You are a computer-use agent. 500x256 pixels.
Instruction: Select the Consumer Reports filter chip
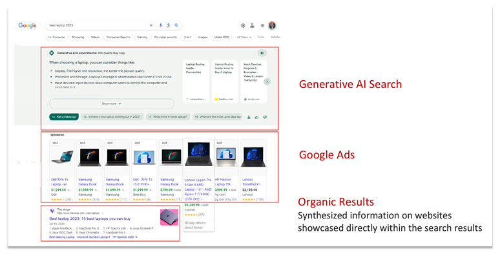point(118,37)
